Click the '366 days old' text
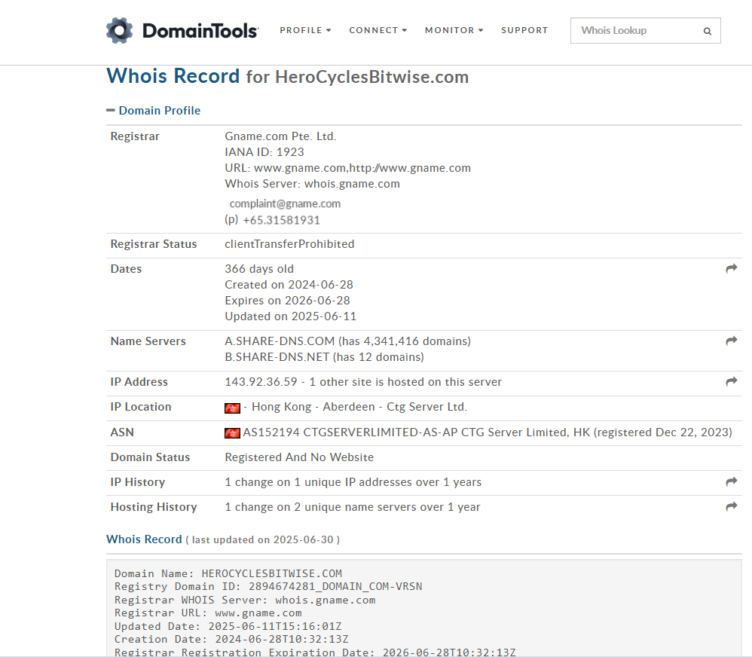This screenshot has width=752, height=657. pyautogui.click(x=259, y=268)
